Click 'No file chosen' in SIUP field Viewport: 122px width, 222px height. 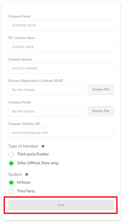click(23, 90)
